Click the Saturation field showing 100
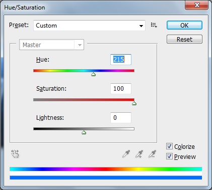Image resolution: width=212 pixels, height=190 pixels. [121, 89]
